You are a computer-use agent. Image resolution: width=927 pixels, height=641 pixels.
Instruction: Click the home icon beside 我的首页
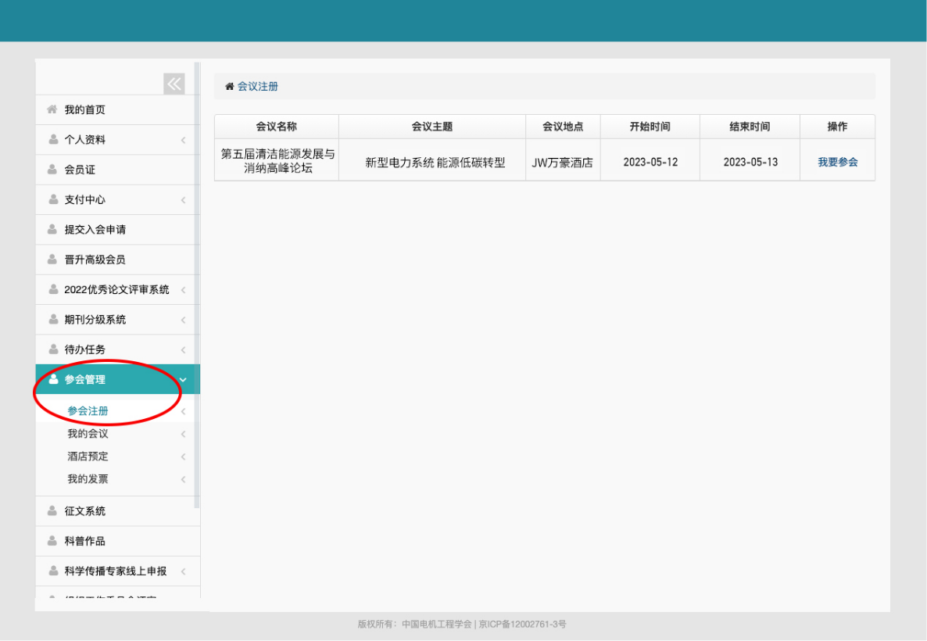pos(52,109)
